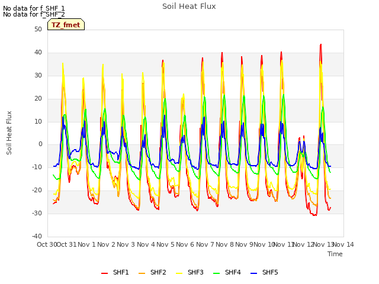This screenshot has height=284, width=379.
Task: Click the 'Oct 30' x-axis date label
Action: 47,244
